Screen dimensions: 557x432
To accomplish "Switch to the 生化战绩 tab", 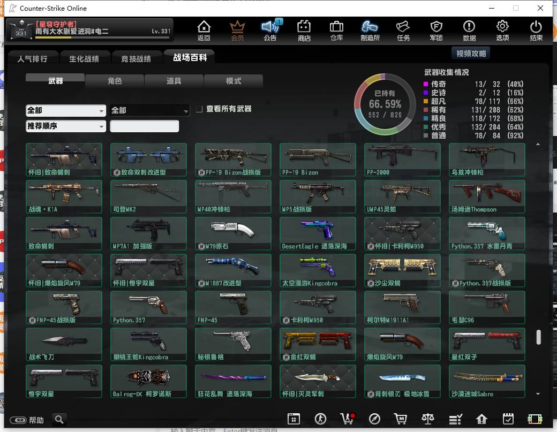I will click(x=84, y=58).
